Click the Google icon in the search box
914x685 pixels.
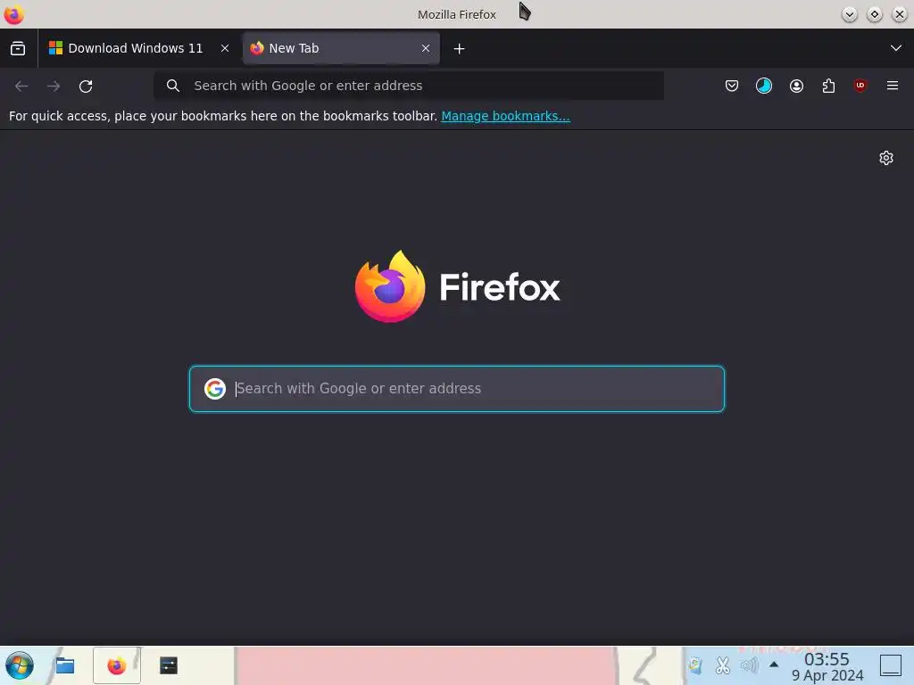click(x=215, y=389)
